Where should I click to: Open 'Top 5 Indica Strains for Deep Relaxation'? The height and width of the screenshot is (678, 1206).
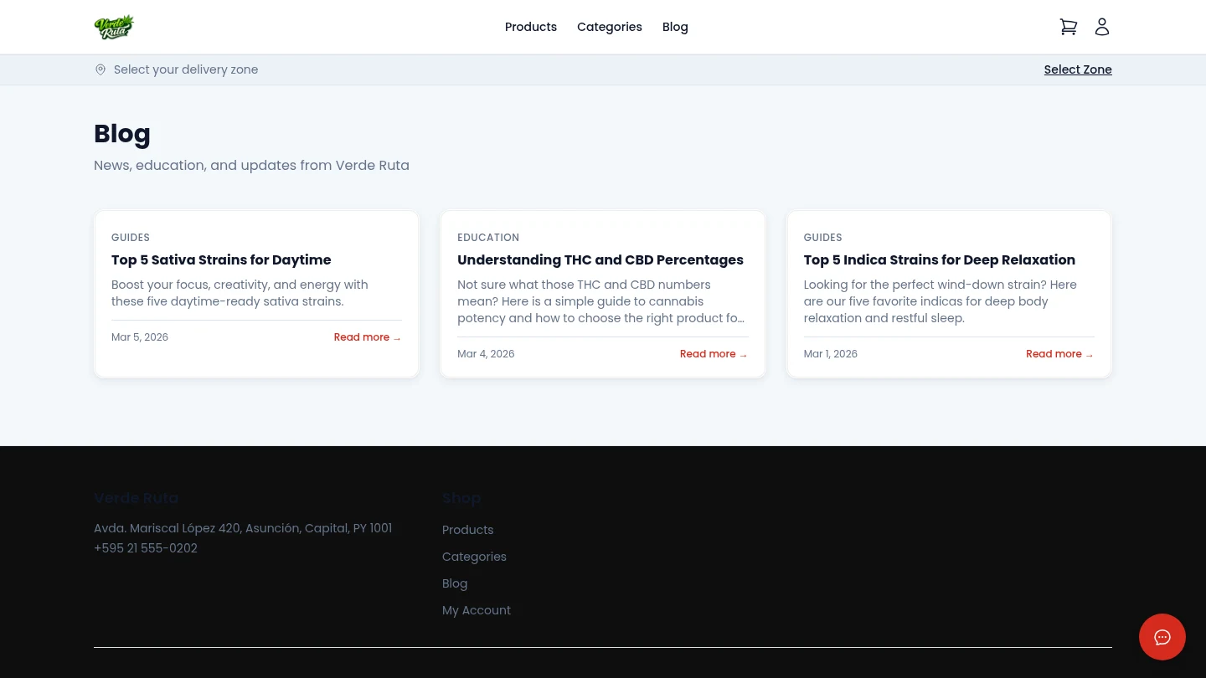(x=939, y=260)
